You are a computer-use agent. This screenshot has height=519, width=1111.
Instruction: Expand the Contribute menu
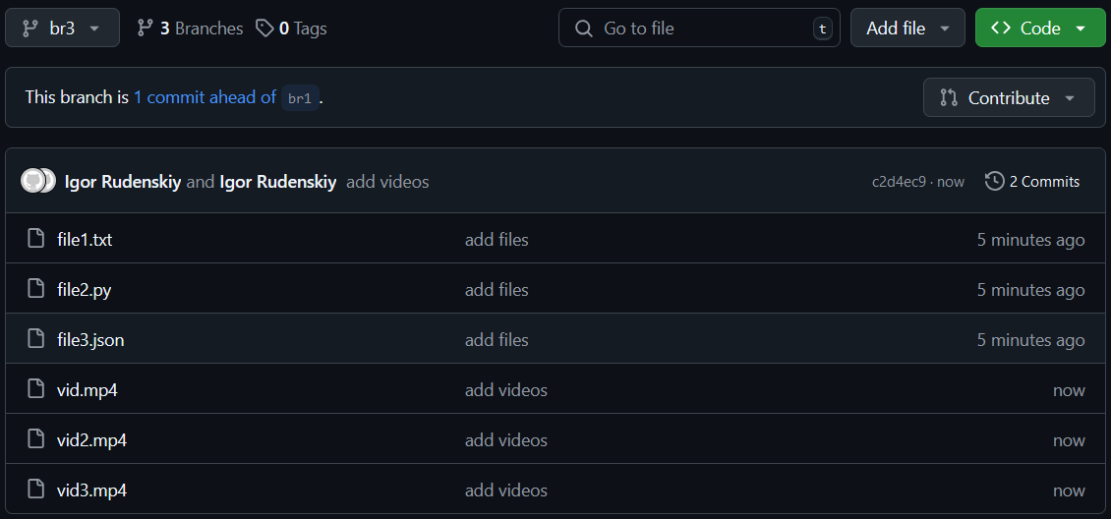pos(1009,97)
